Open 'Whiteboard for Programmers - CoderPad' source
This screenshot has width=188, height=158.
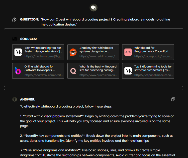148,52
